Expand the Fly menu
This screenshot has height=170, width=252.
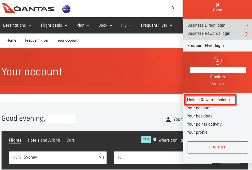(x=126, y=25)
